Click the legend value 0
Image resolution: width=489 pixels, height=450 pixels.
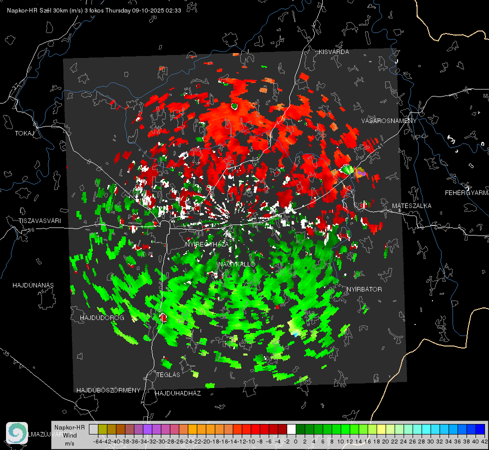(296, 441)
